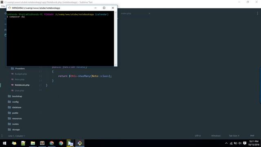Screen dimensions: 261x147
Task: Close the Sublime Text window
Action: (257, 2)
